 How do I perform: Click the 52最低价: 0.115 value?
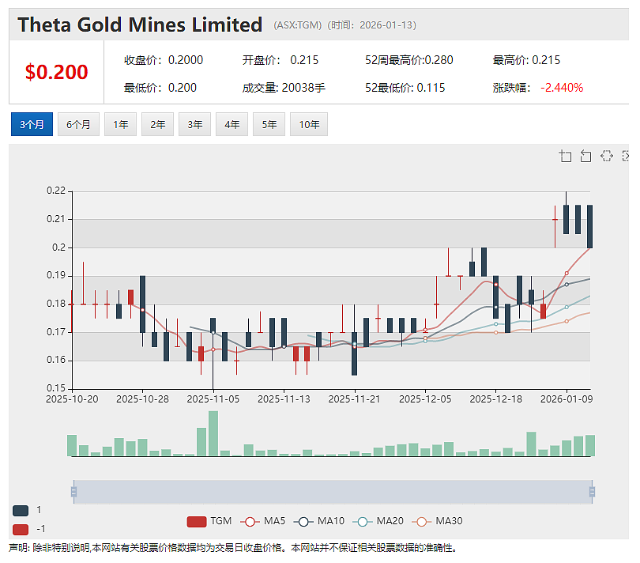click(405, 88)
